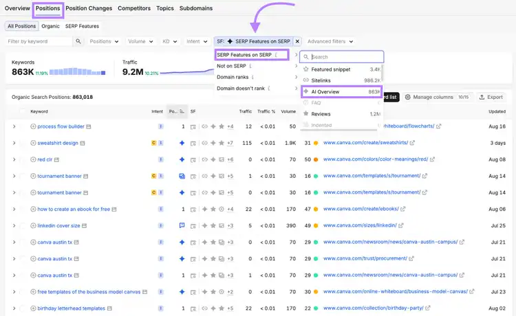The width and height of the screenshot is (516, 316).
Task: Choose Sitelinks in the feature list
Action: coord(341,80)
